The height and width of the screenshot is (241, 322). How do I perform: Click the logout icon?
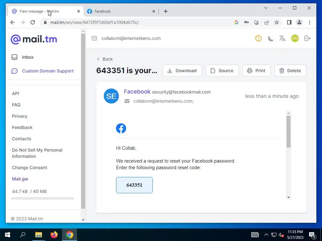click(x=308, y=38)
